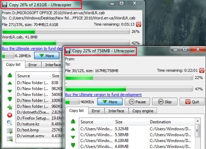
Task: Click the red shutdown icon beside Time remaining 0:05:13
Action: click(138, 24)
